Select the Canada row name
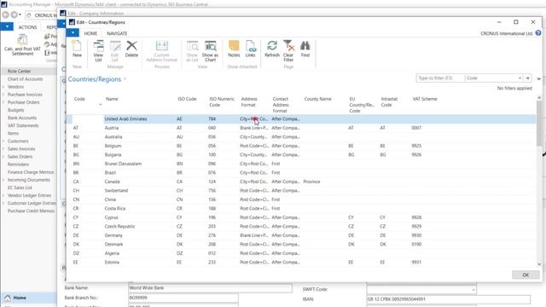Screen dimensions: 546x307 point(112,182)
